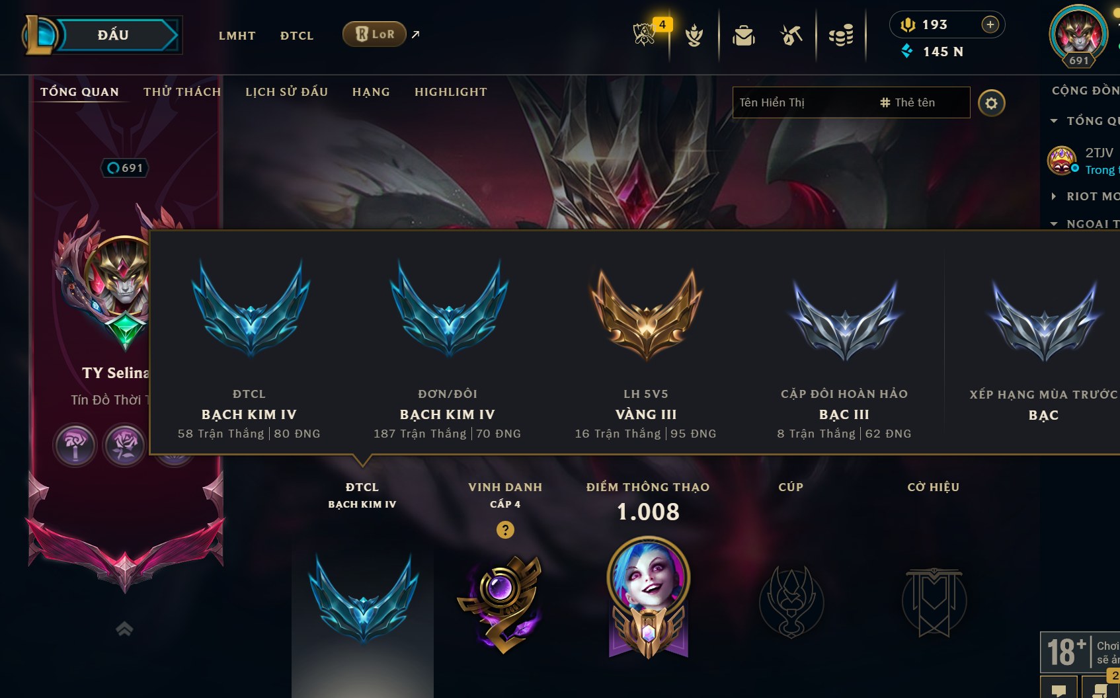Image resolution: width=1120 pixels, height=698 pixels.
Task: Expand the RIOT MO friends group
Action: tap(1054, 196)
